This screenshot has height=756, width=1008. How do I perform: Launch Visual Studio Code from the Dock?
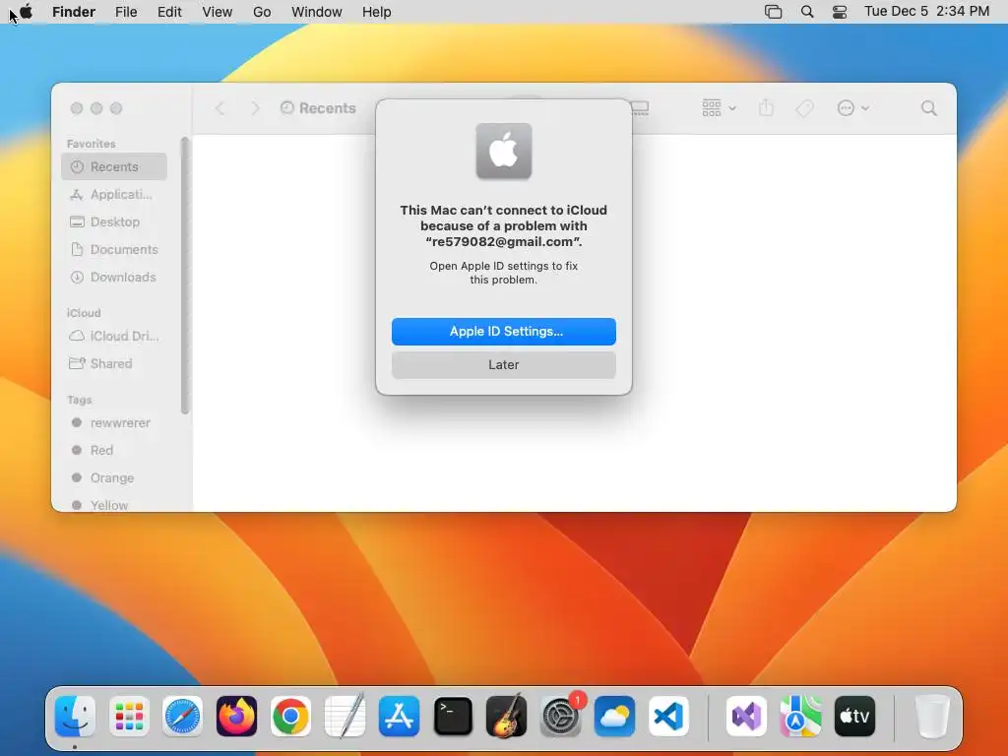tap(668, 717)
